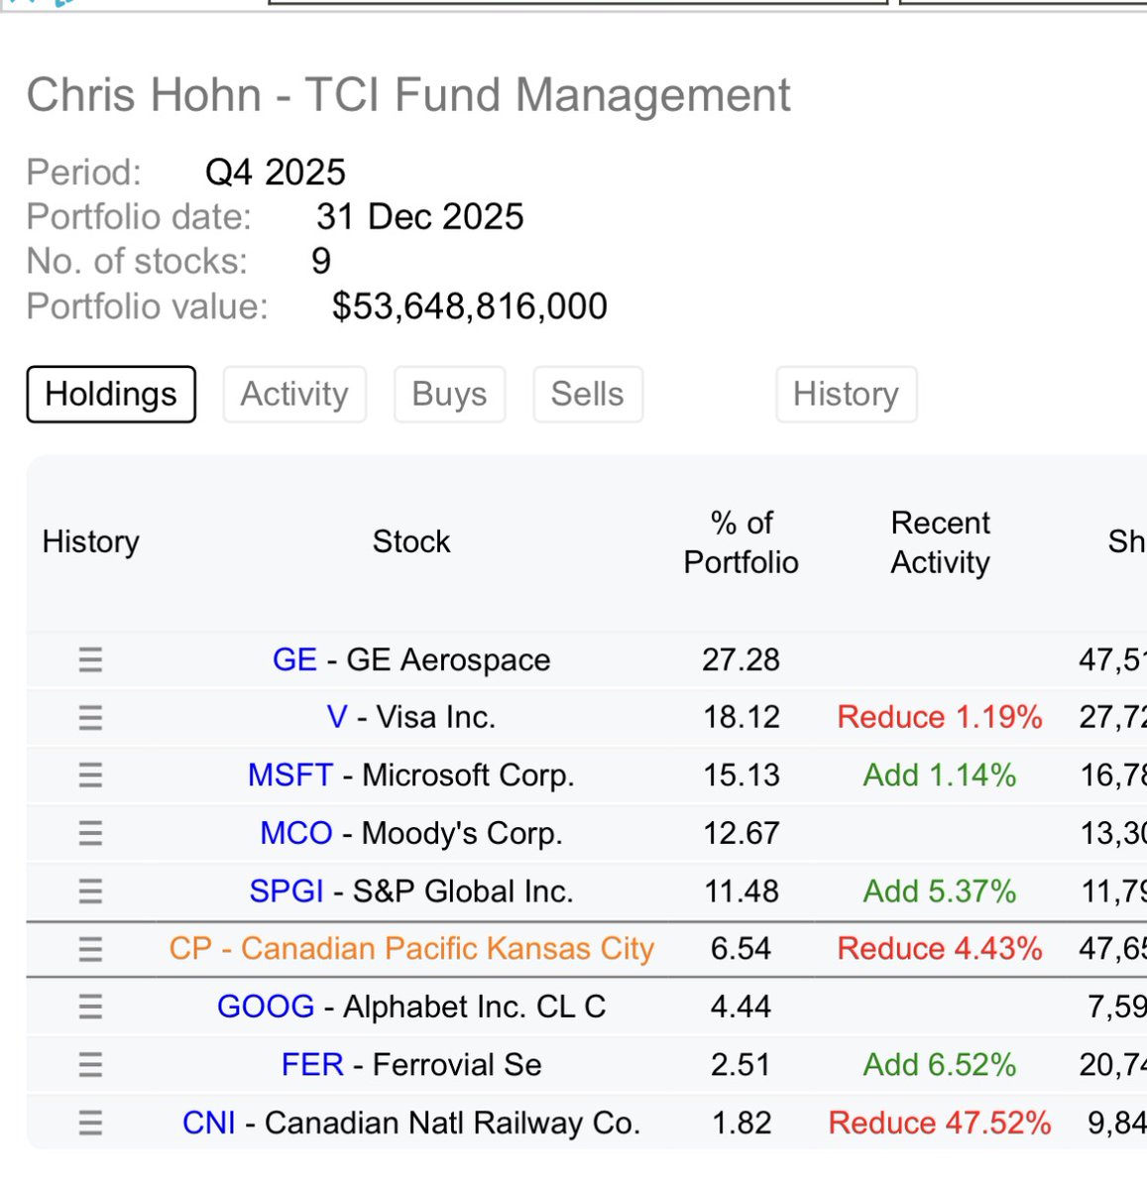1147x1190 pixels.
Task: Open history icon for S&P Global row
Action: [90, 891]
